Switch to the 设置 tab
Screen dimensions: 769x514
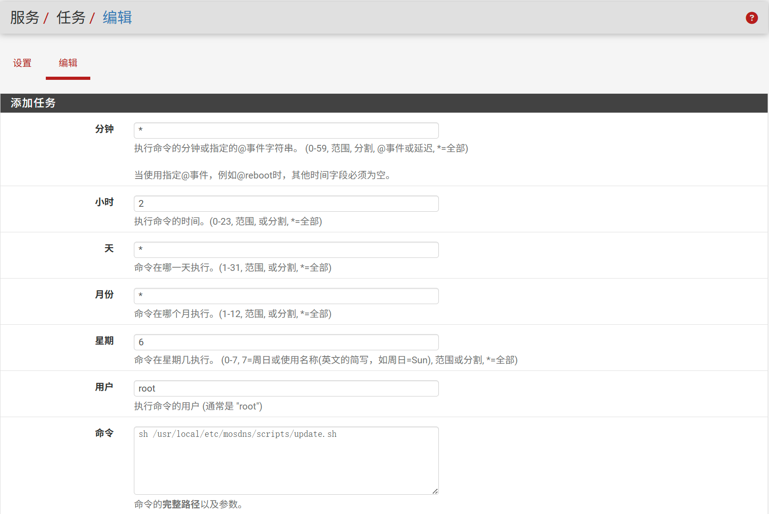click(22, 63)
